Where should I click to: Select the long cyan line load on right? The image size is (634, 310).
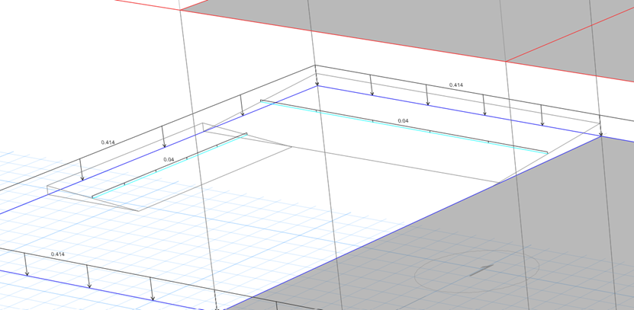(404, 128)
